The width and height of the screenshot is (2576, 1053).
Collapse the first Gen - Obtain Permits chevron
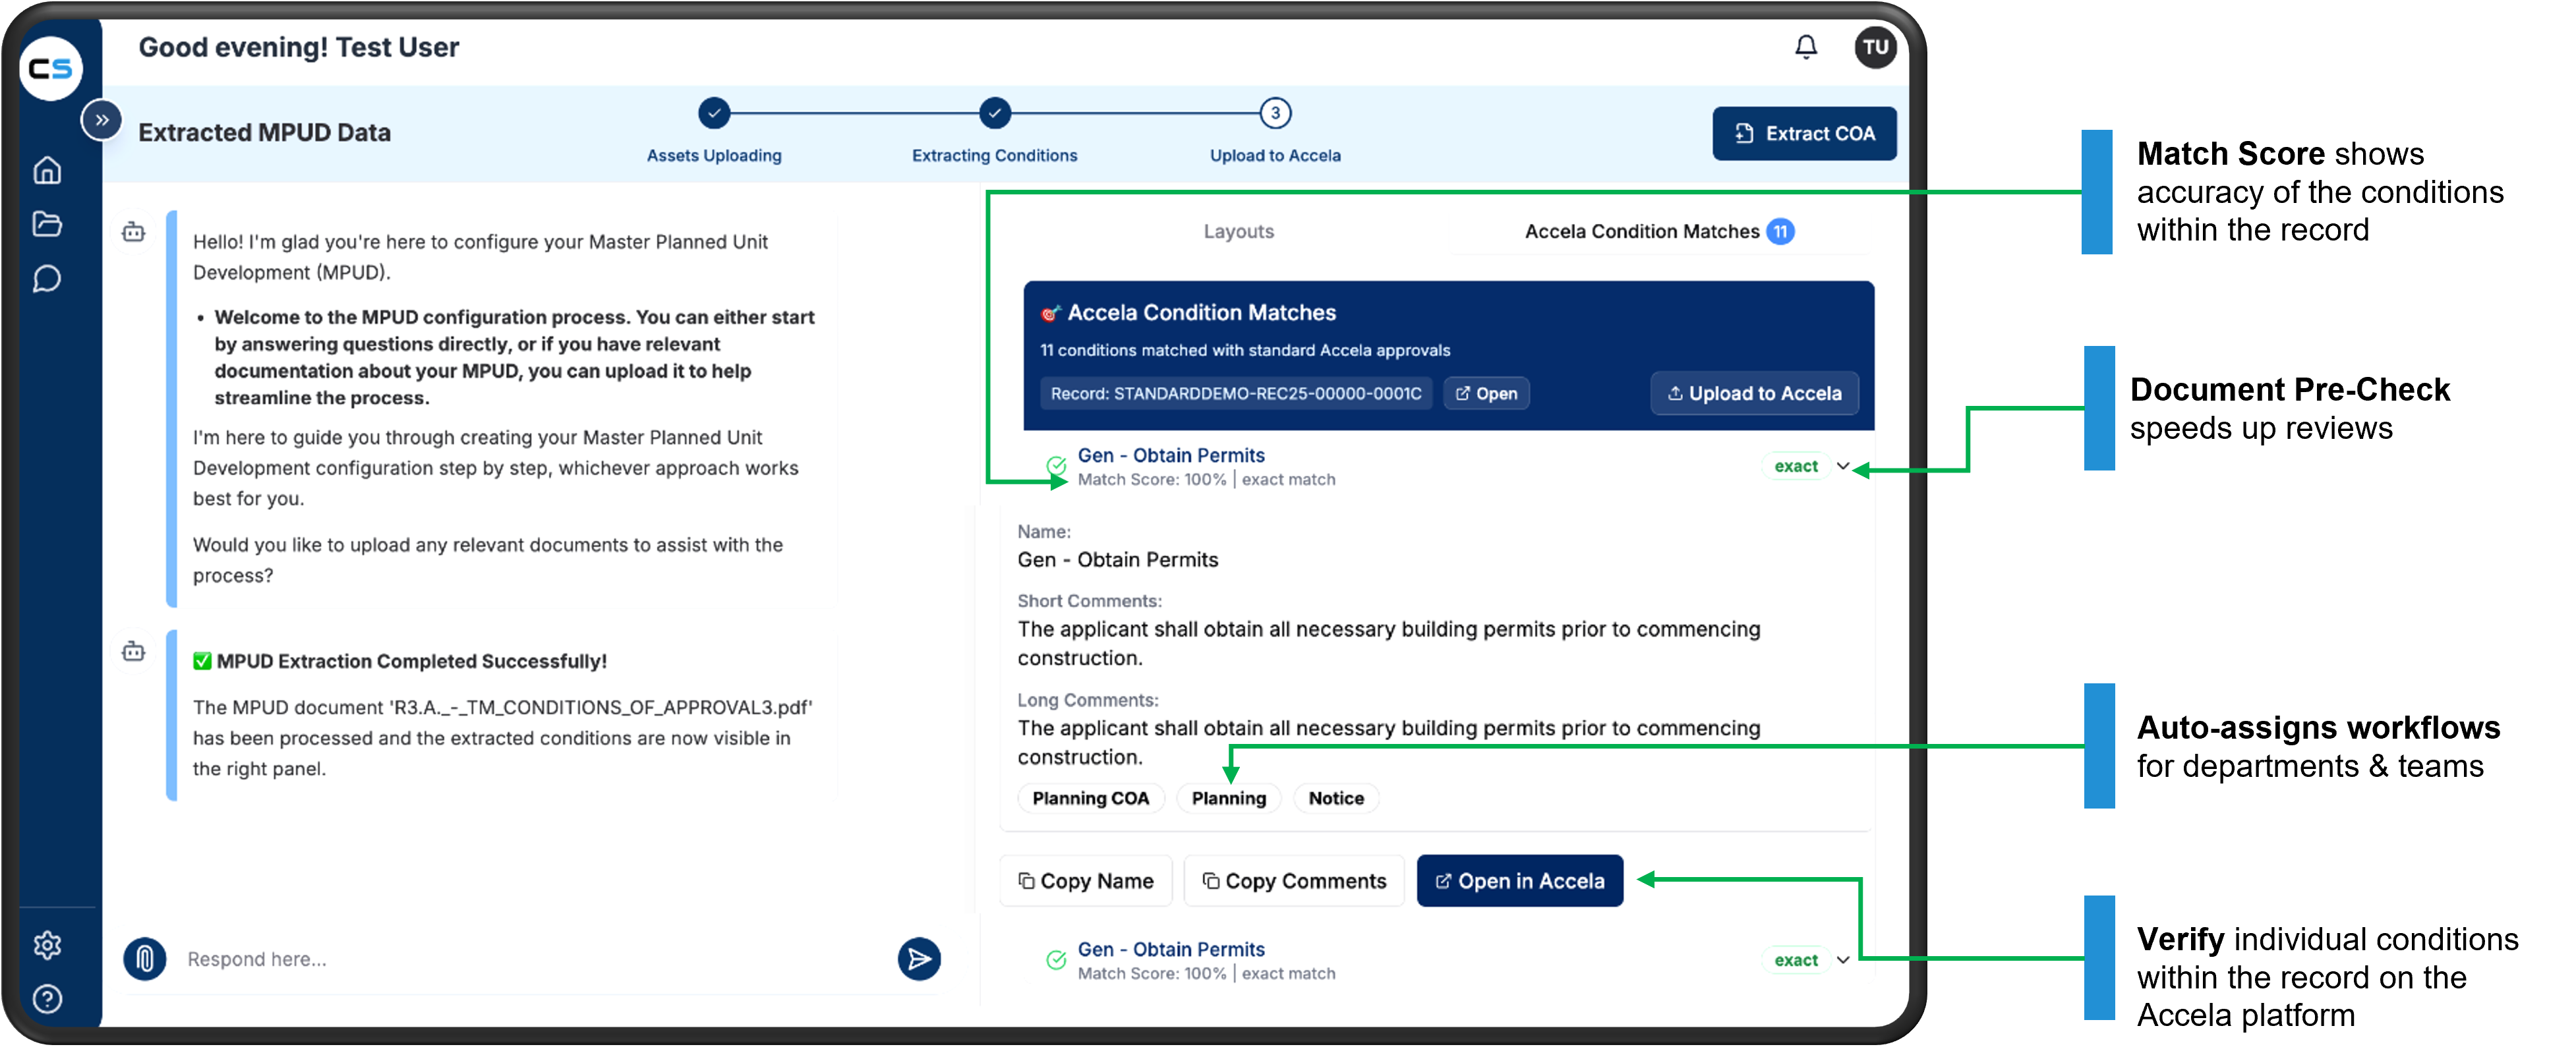pyautogui.click(x=1843, y=466)
